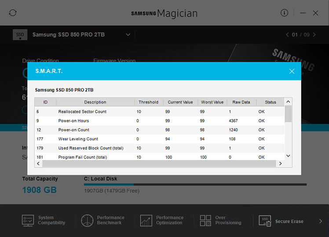The image size is (329, 237).
Task: Select the System Compatibility menu label
Action: point(51,220)
